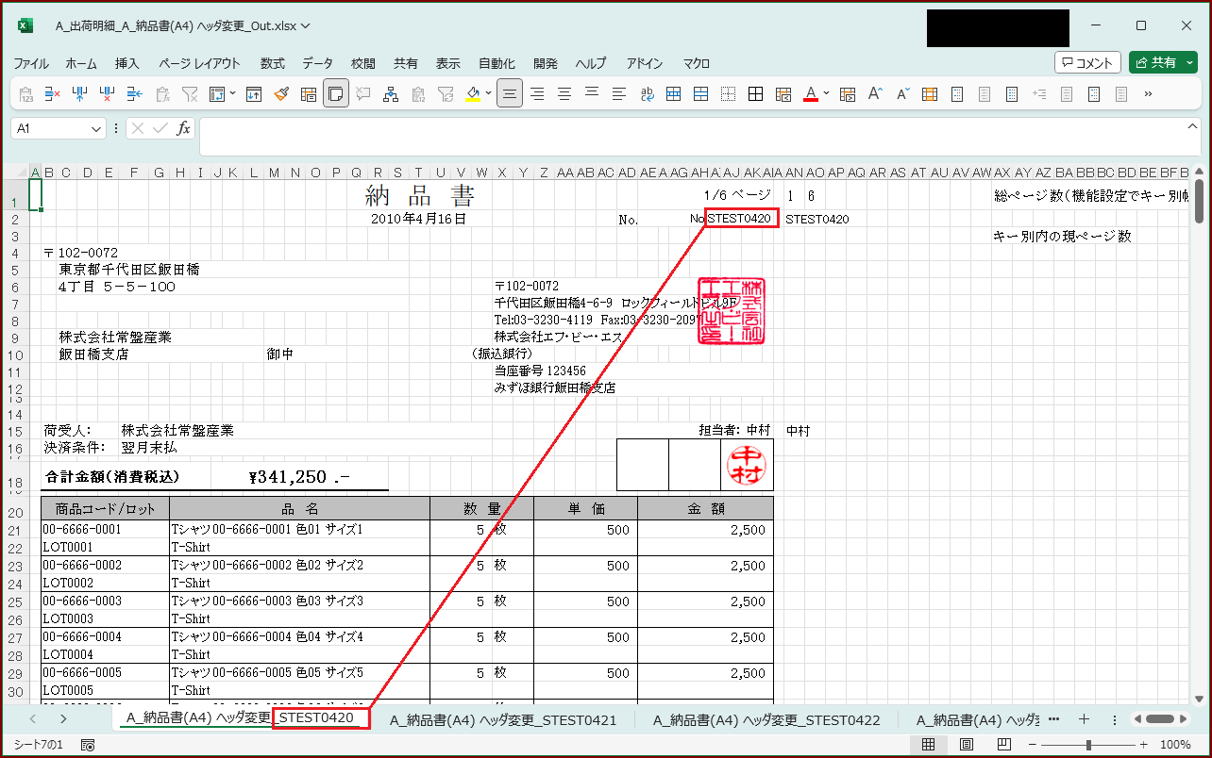Click the page break arrows icon
The image size is (1212, 758).
[x=254, y=93]
